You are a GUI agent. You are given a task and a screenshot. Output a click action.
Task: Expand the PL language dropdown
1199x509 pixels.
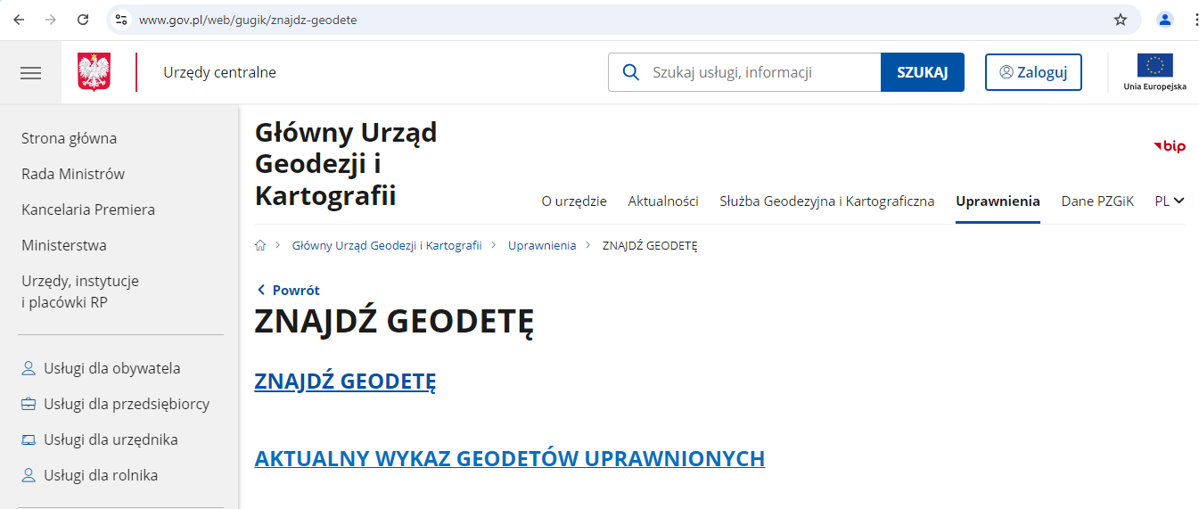[x=1169, y=201]
